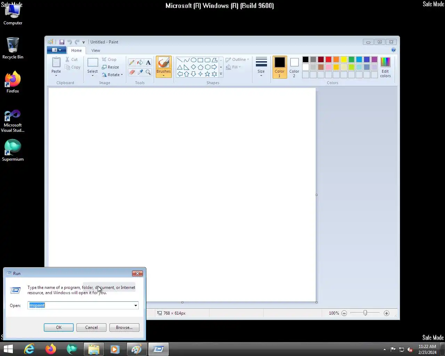Choose the red color swatch
The height and width of the screenshot is (356, 445).
(x=329, y=59)
